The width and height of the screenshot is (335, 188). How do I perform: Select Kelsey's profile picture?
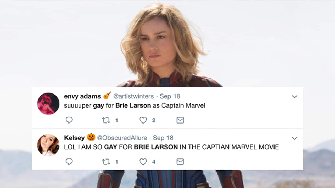pyautogui.click(x=48, y=145)
